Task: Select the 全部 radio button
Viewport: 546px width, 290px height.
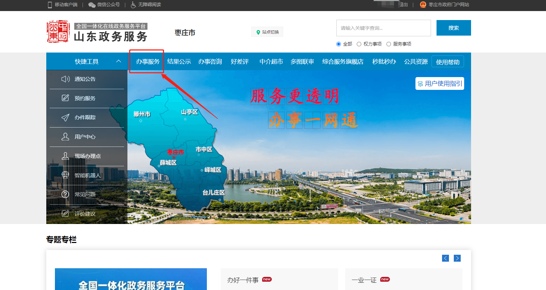Action: [338, 44]
